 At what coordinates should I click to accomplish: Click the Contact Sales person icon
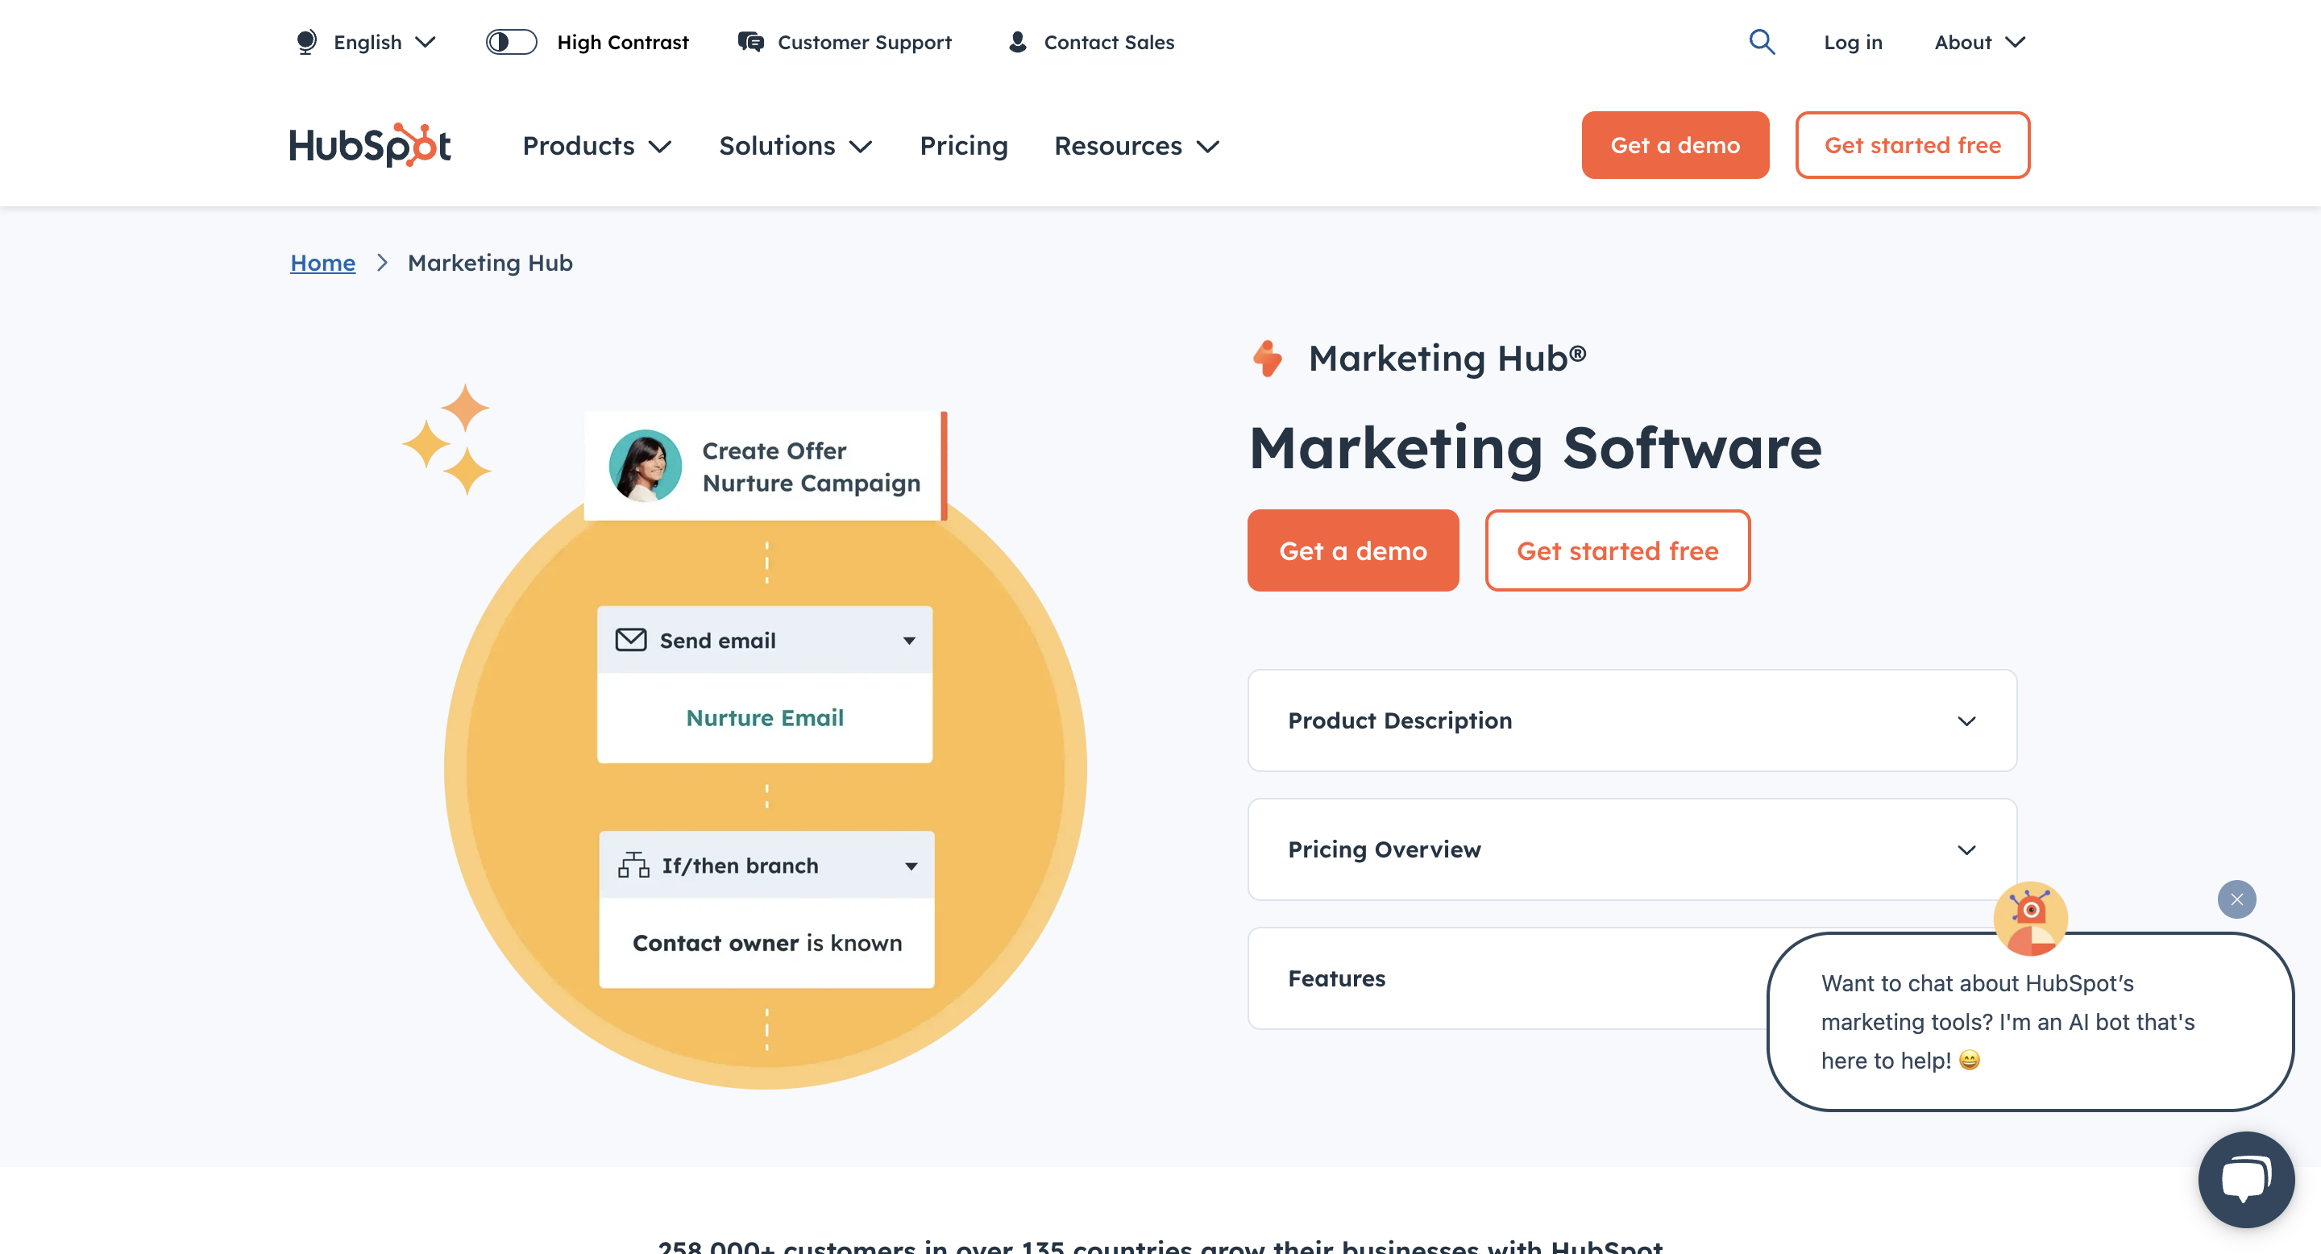[1017, 43]
